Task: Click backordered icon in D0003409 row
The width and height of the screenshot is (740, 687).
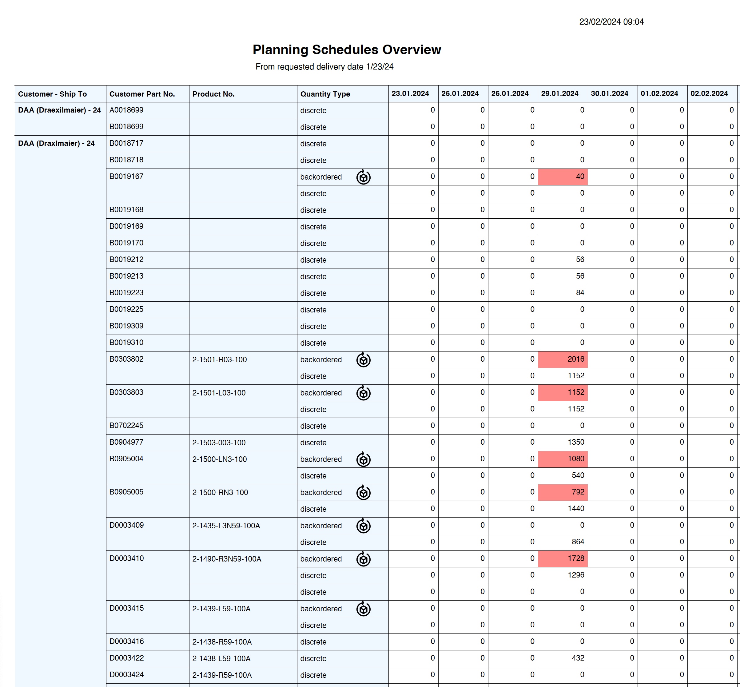Action: 363,526
